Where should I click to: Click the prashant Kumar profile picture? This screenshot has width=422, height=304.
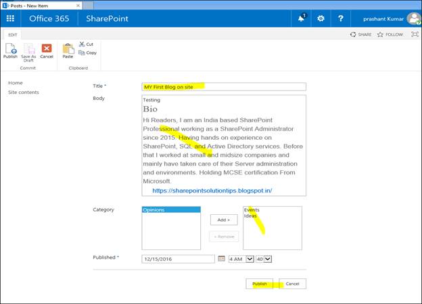pos(414,18)
